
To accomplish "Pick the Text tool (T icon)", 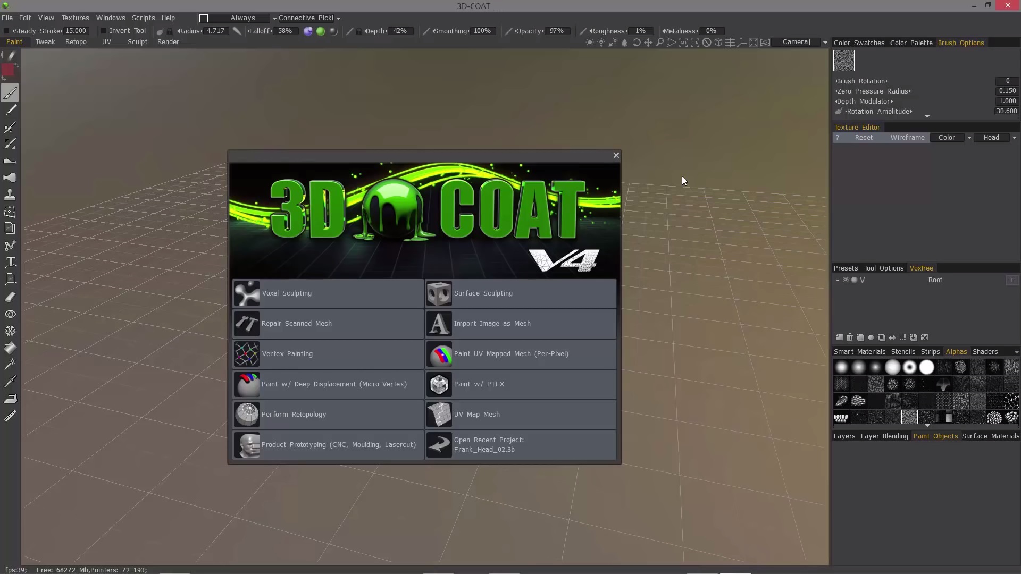I will pos(10,262).
